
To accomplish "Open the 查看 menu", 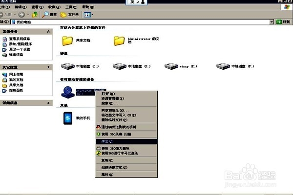I will [38, 7].
